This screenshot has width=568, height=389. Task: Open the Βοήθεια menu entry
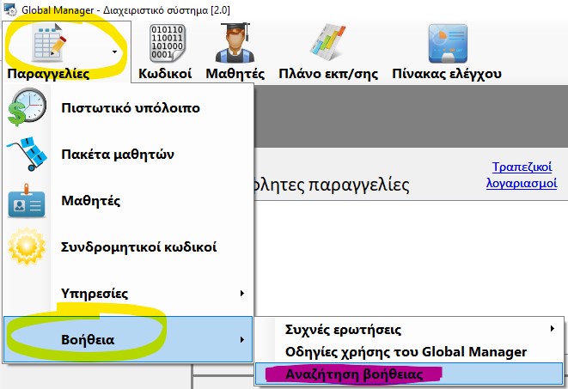tap(128, 339)
